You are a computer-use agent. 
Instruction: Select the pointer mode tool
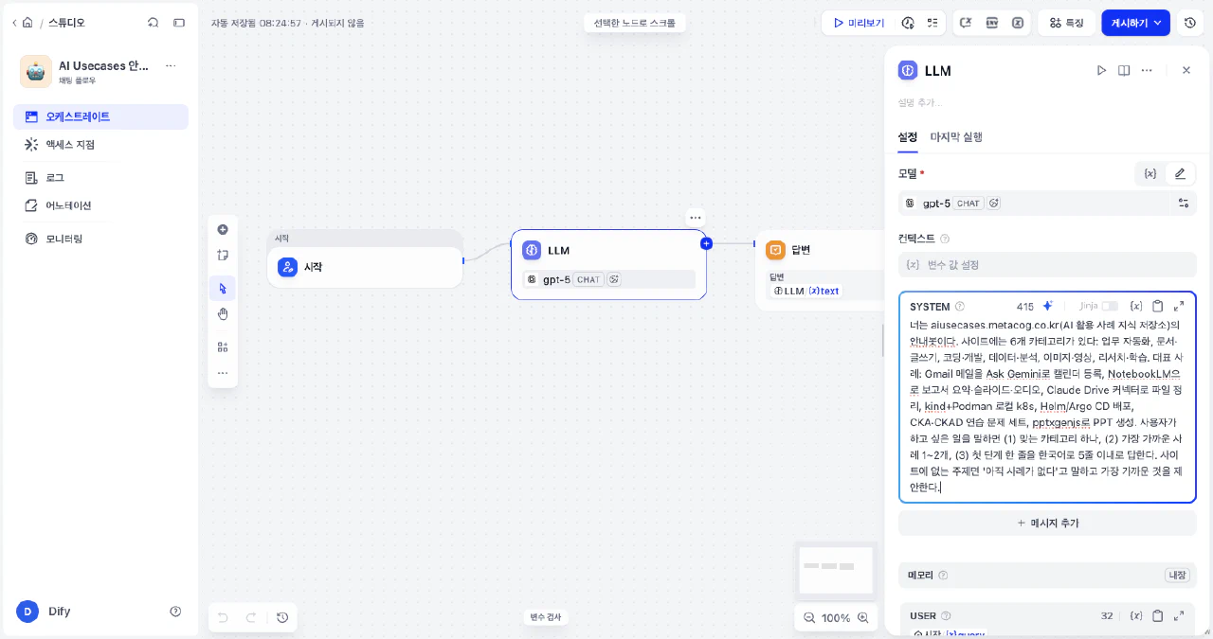coord(223,289)
